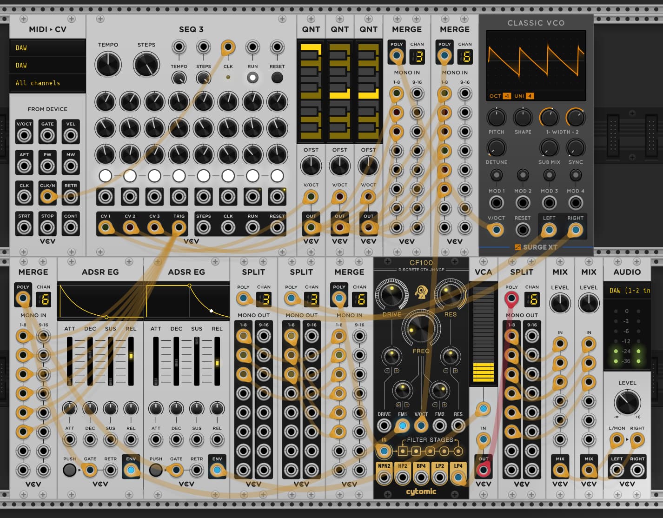Click the TRIG output on SEQ 3
This screenshot has height=518, width=663.
click(179, 227)
